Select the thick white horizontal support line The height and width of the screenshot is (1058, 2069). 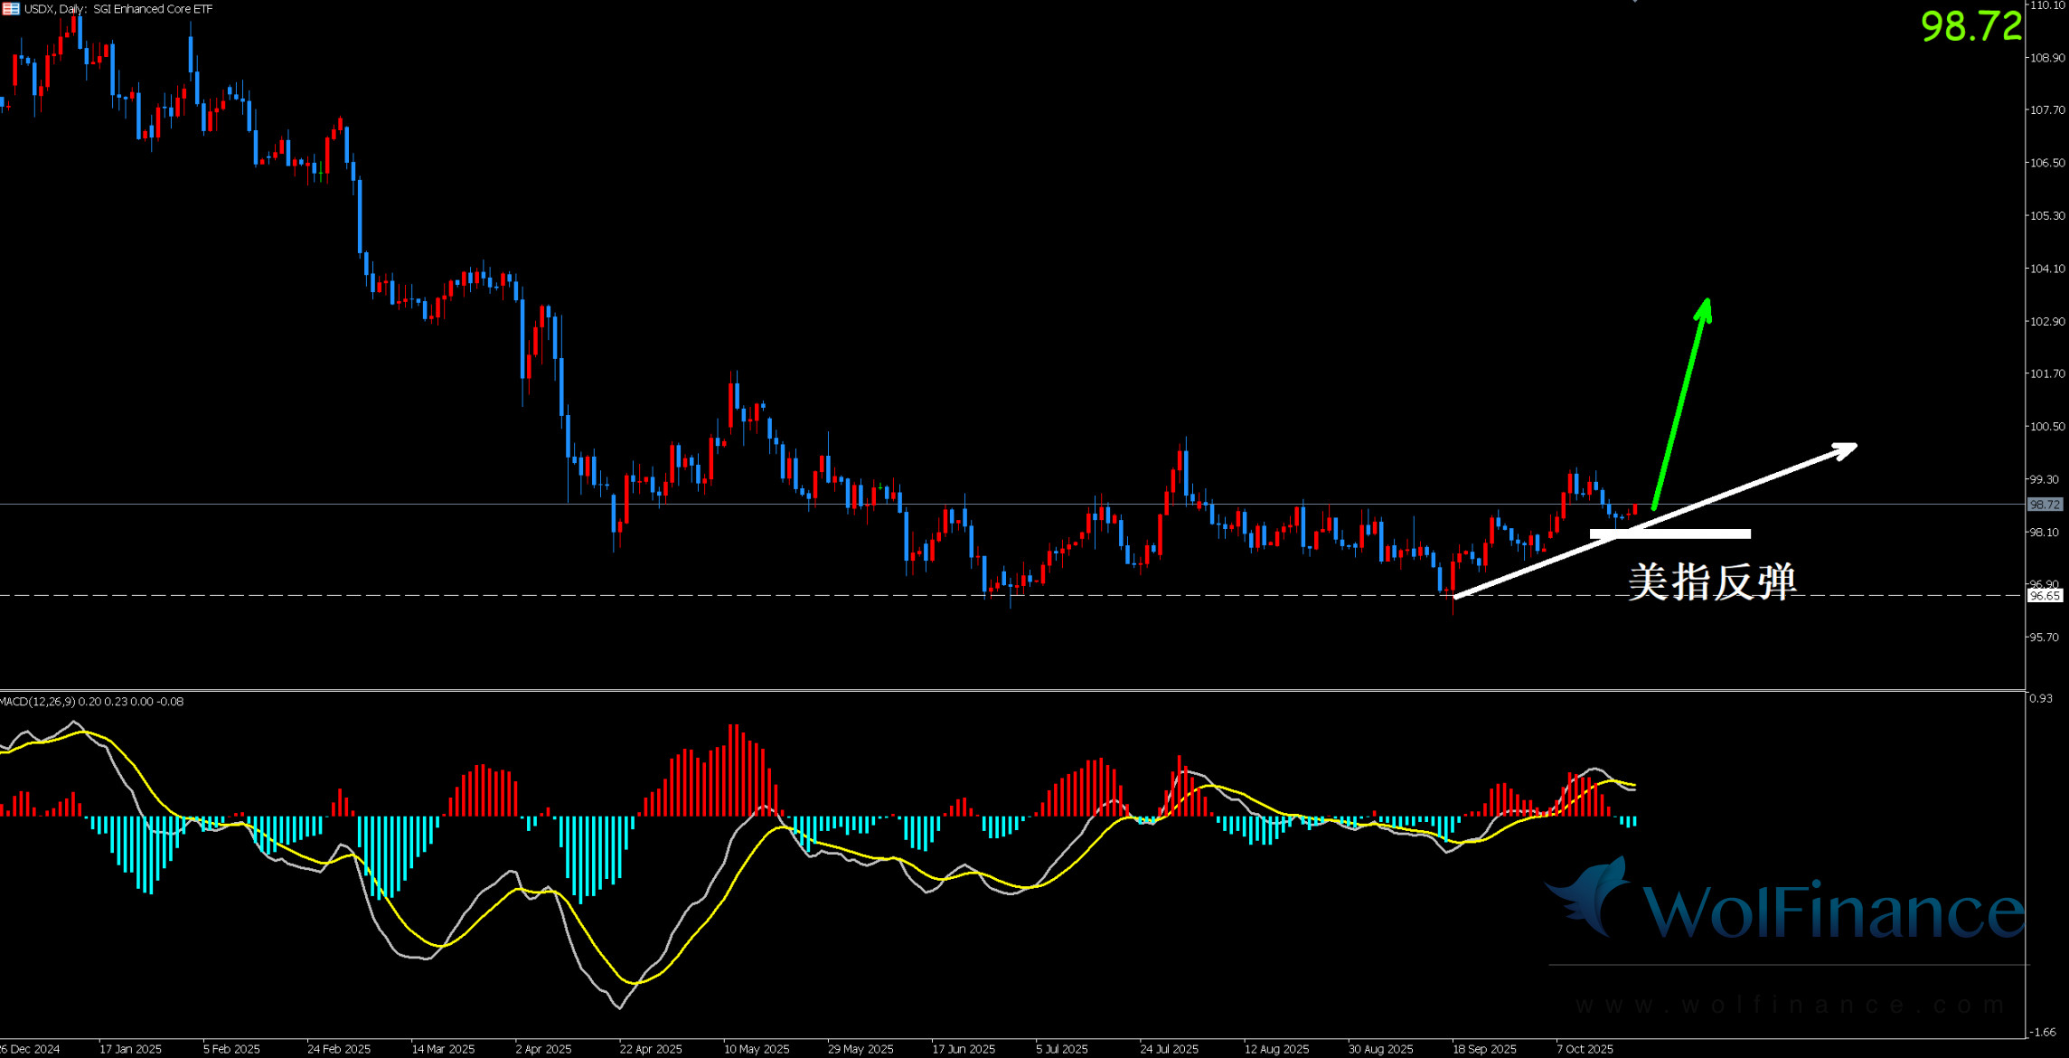coord(1699,534)
